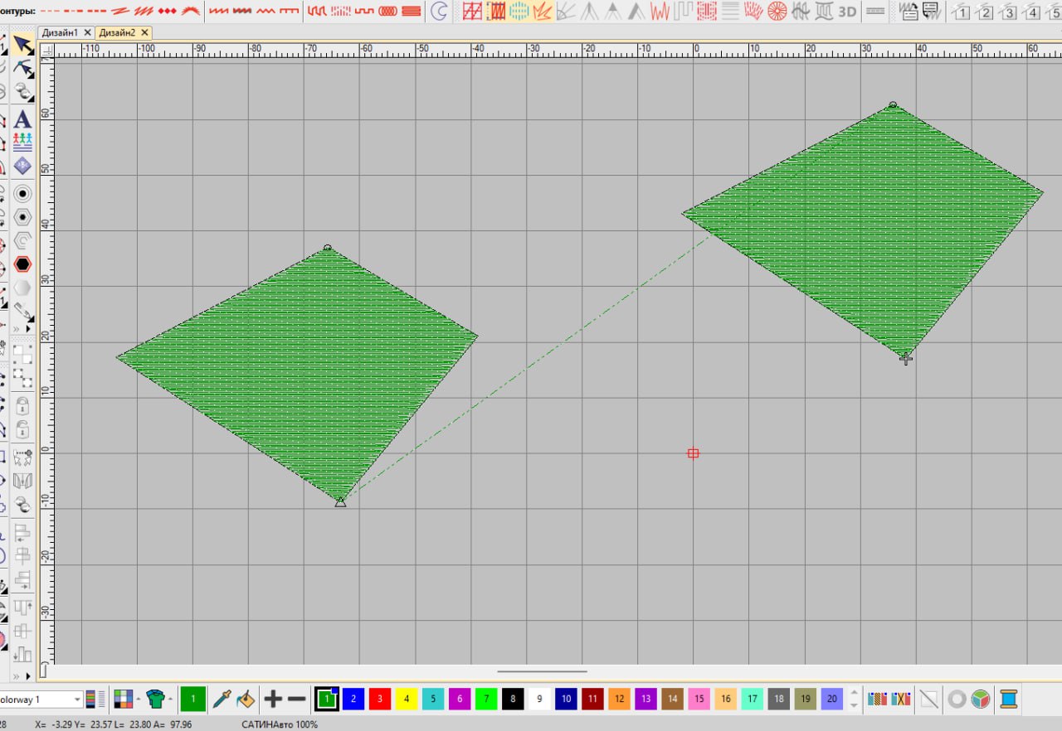
Task: Click the paint bucket apply color icon
Action: pyautogui.click(x=246, y=699)
